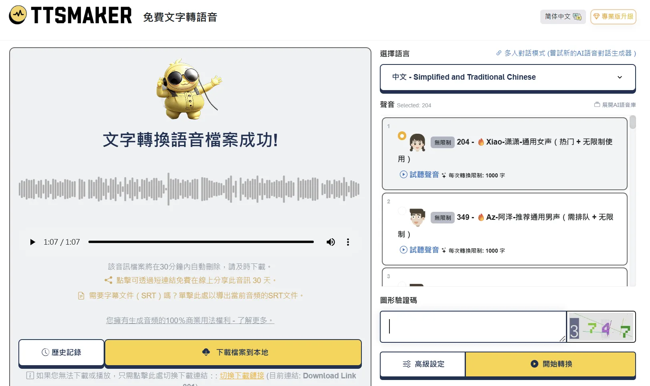
Task: Click the diamond icon on 專業版升級
Action: pyautogui.click(x=596, y=17)
